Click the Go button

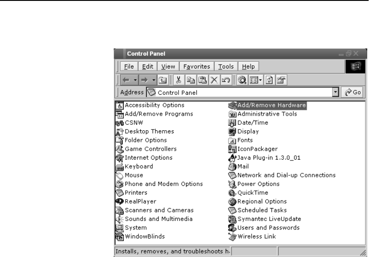pyautogui.click(x=353, y=92)
